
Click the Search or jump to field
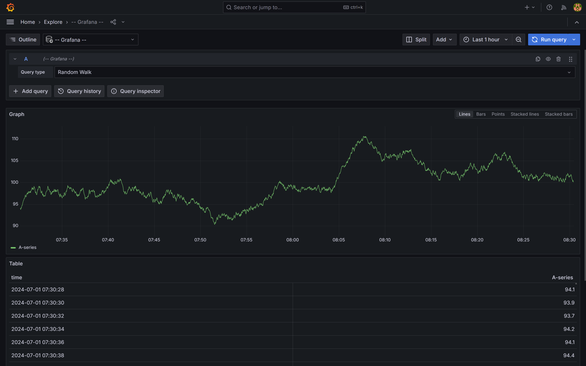[x=294, y=7]
